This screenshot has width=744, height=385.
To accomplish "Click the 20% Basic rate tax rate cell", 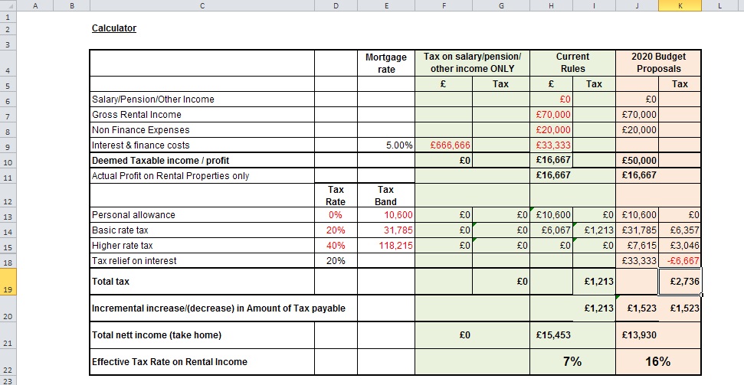I will [x=336, y=230].
